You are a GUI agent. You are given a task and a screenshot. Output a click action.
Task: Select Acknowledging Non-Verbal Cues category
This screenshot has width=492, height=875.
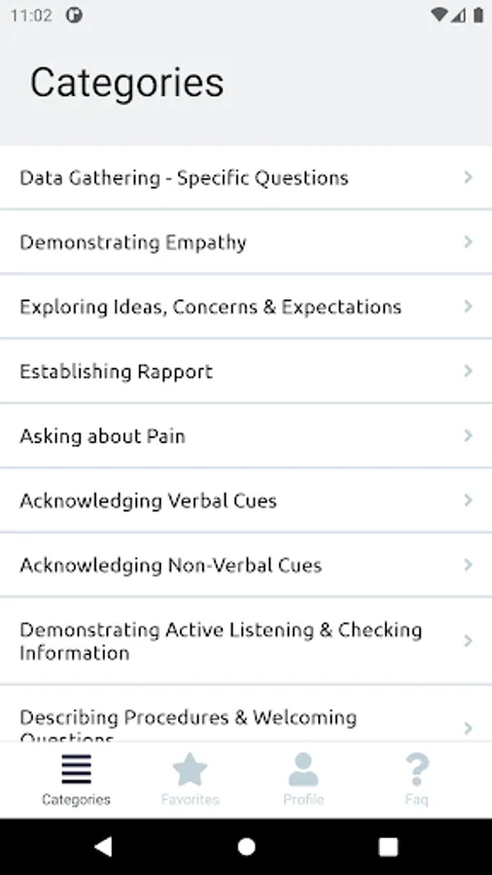(x=246, y=565)
